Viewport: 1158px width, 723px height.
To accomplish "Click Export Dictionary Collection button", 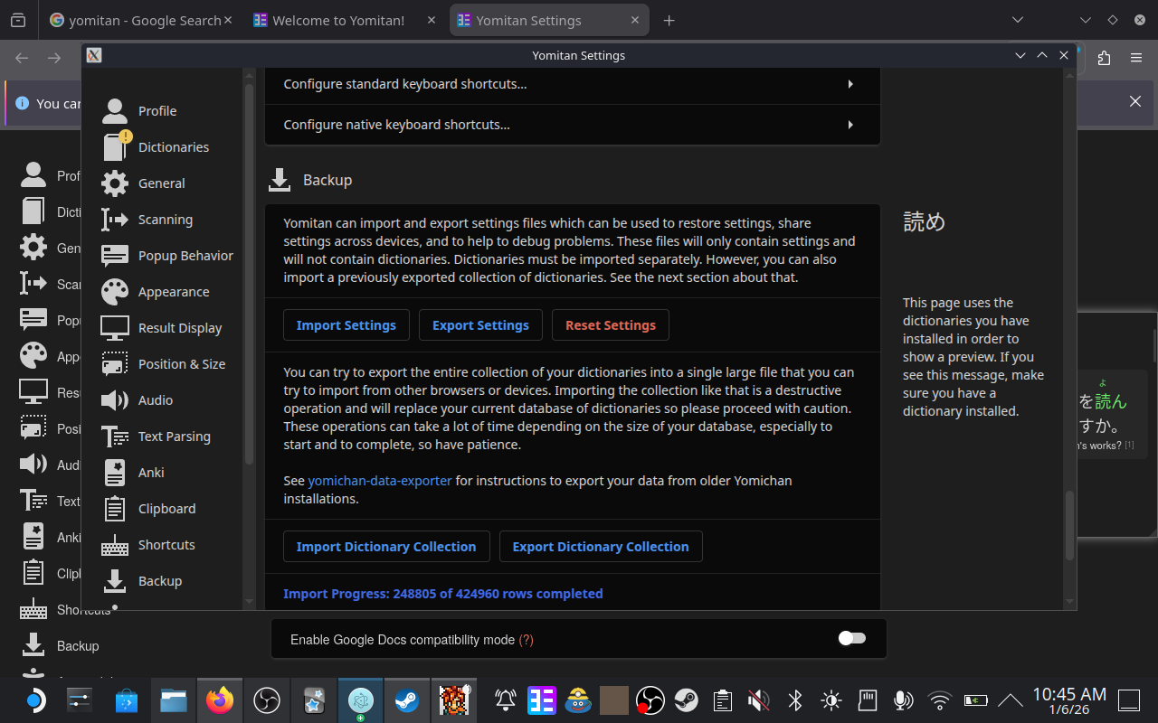I will 601,547.
